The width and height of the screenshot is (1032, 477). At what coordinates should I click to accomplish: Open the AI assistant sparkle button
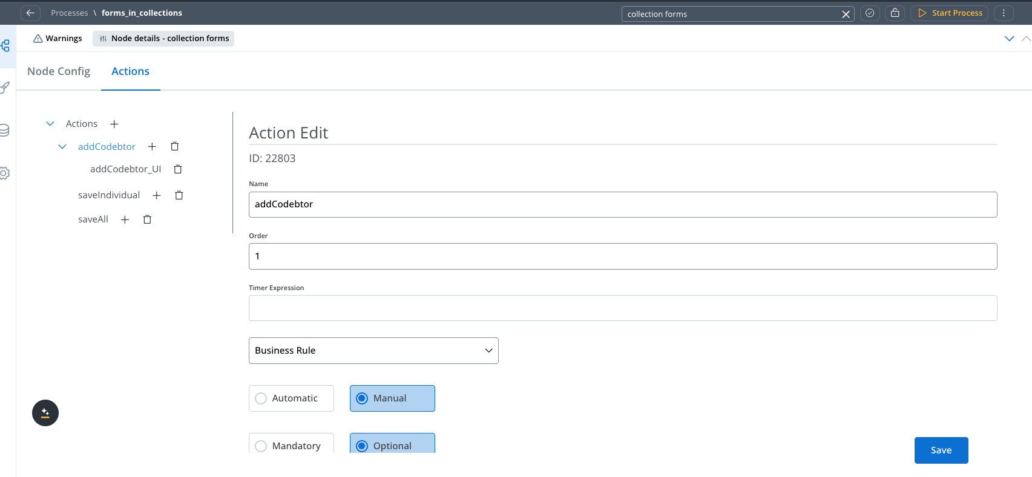coord(45,413)
